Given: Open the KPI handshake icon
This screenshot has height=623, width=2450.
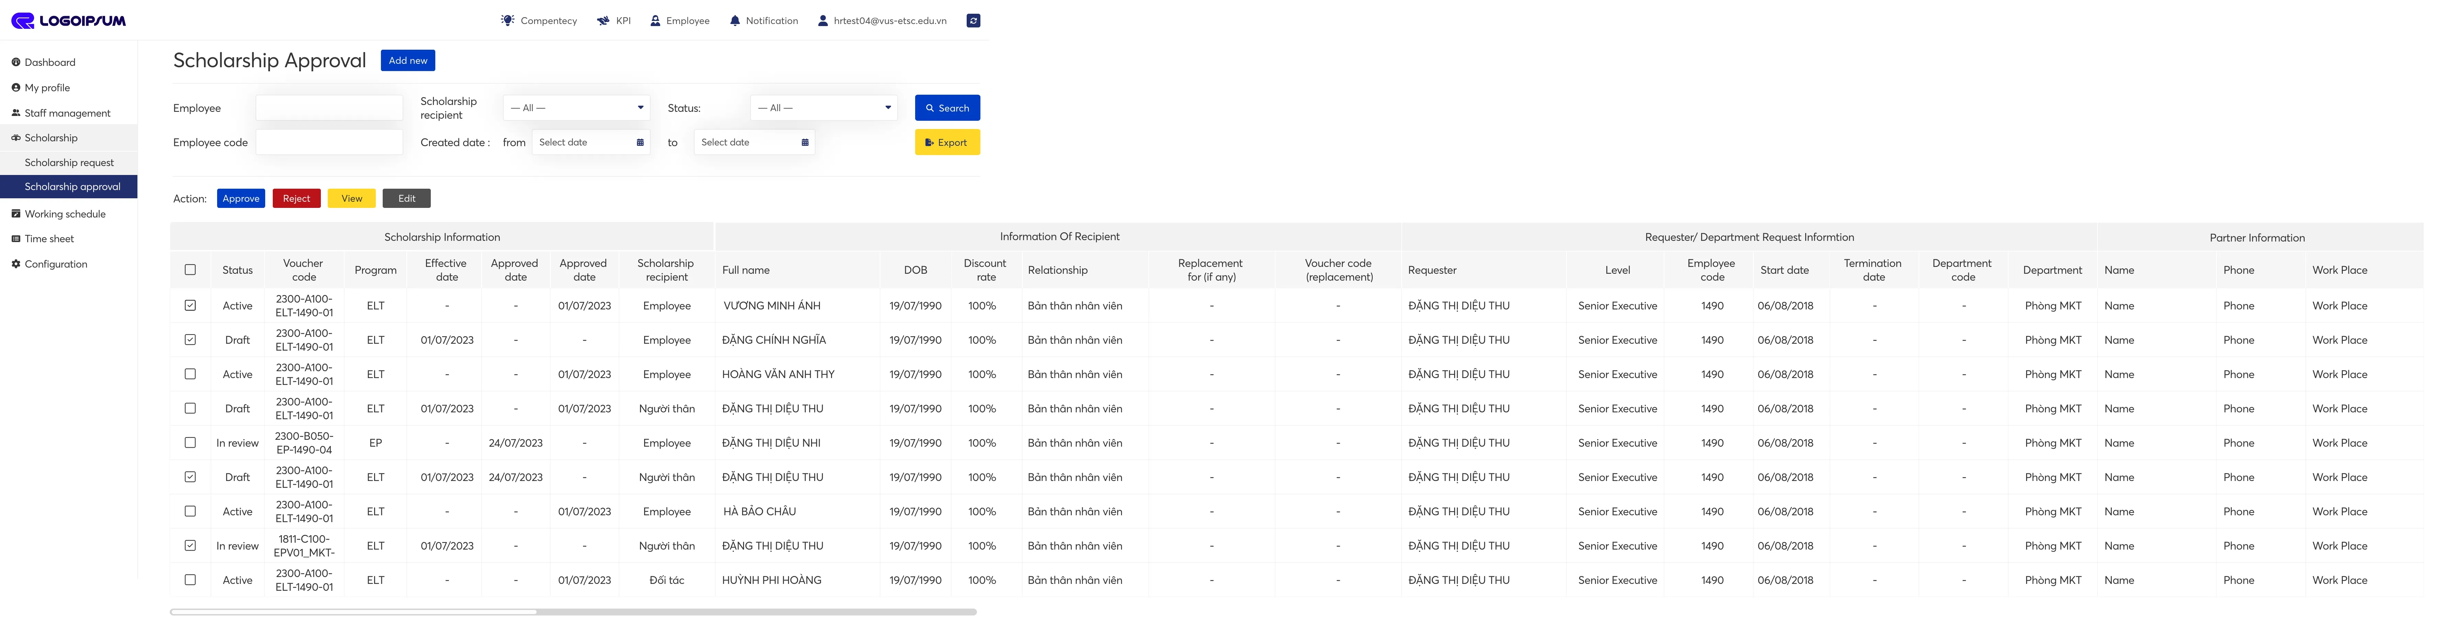Looking at the screenshot, I should (x=603, y=20).
